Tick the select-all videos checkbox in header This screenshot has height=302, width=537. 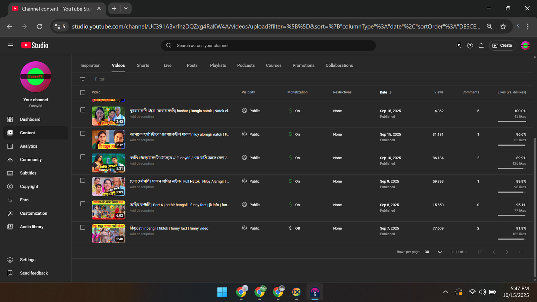(x=83, y=92)
